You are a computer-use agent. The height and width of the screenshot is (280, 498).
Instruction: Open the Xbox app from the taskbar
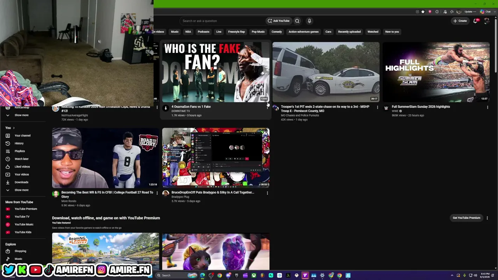[x=254, y=275]
